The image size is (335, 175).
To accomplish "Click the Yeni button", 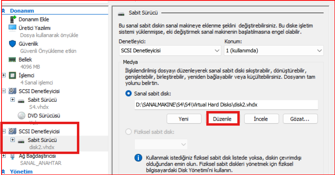I will pyautogui.click(x=183, y=119).
